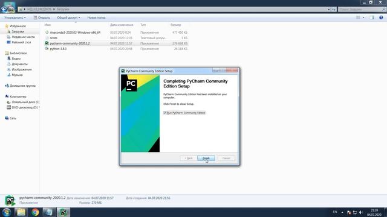Toggle preview pane icon

(x=372, y=17)
